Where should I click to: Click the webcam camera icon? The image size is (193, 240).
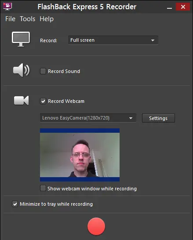click(x=21, y=101)
